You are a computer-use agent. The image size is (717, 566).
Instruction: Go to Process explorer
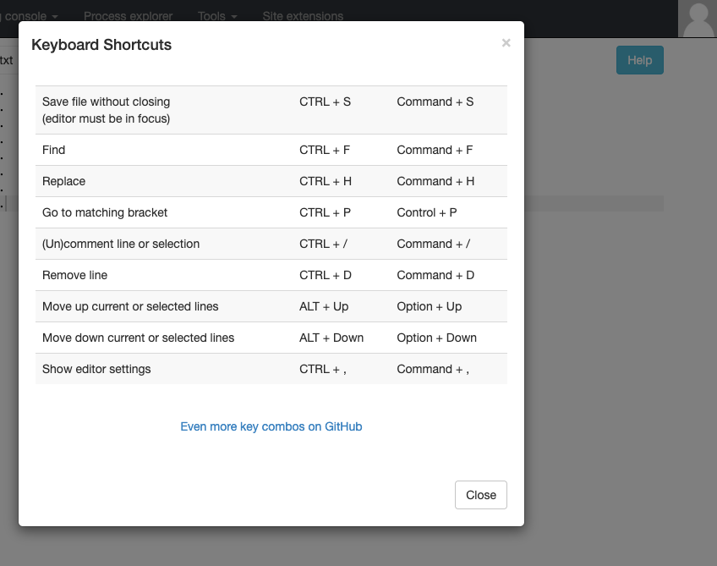128,15
